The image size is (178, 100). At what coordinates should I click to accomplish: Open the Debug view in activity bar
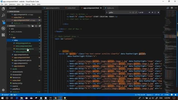[x=3, y=28]
